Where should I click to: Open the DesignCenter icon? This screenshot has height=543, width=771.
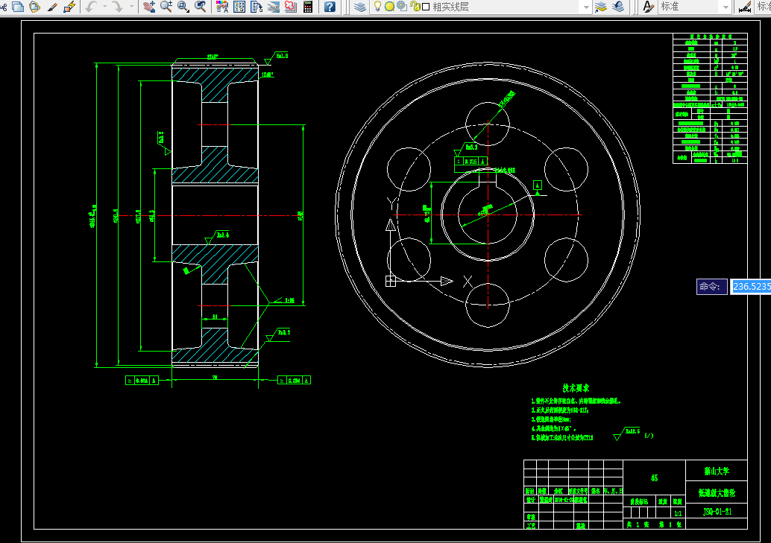(239, 7)
